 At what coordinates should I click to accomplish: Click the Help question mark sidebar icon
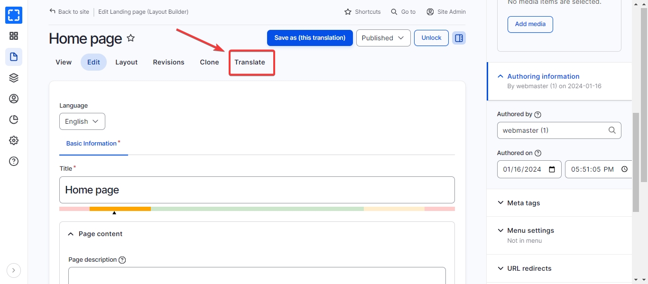[x=14, y=161]
